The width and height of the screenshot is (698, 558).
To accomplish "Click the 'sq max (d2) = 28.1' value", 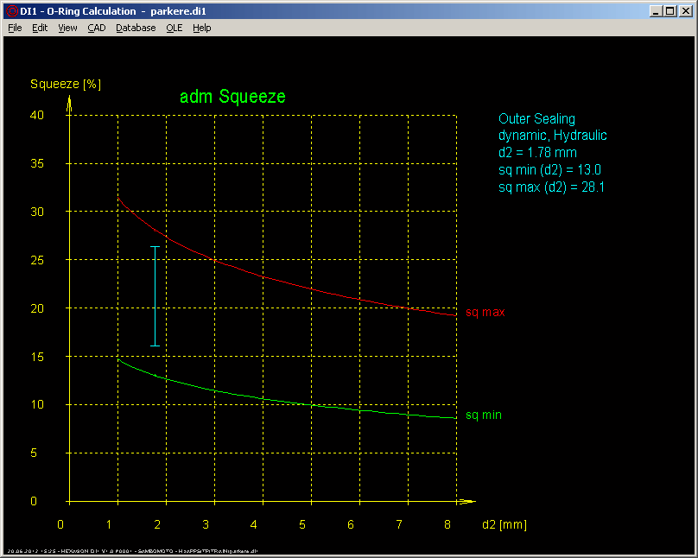I will click(x=549, y=187).
